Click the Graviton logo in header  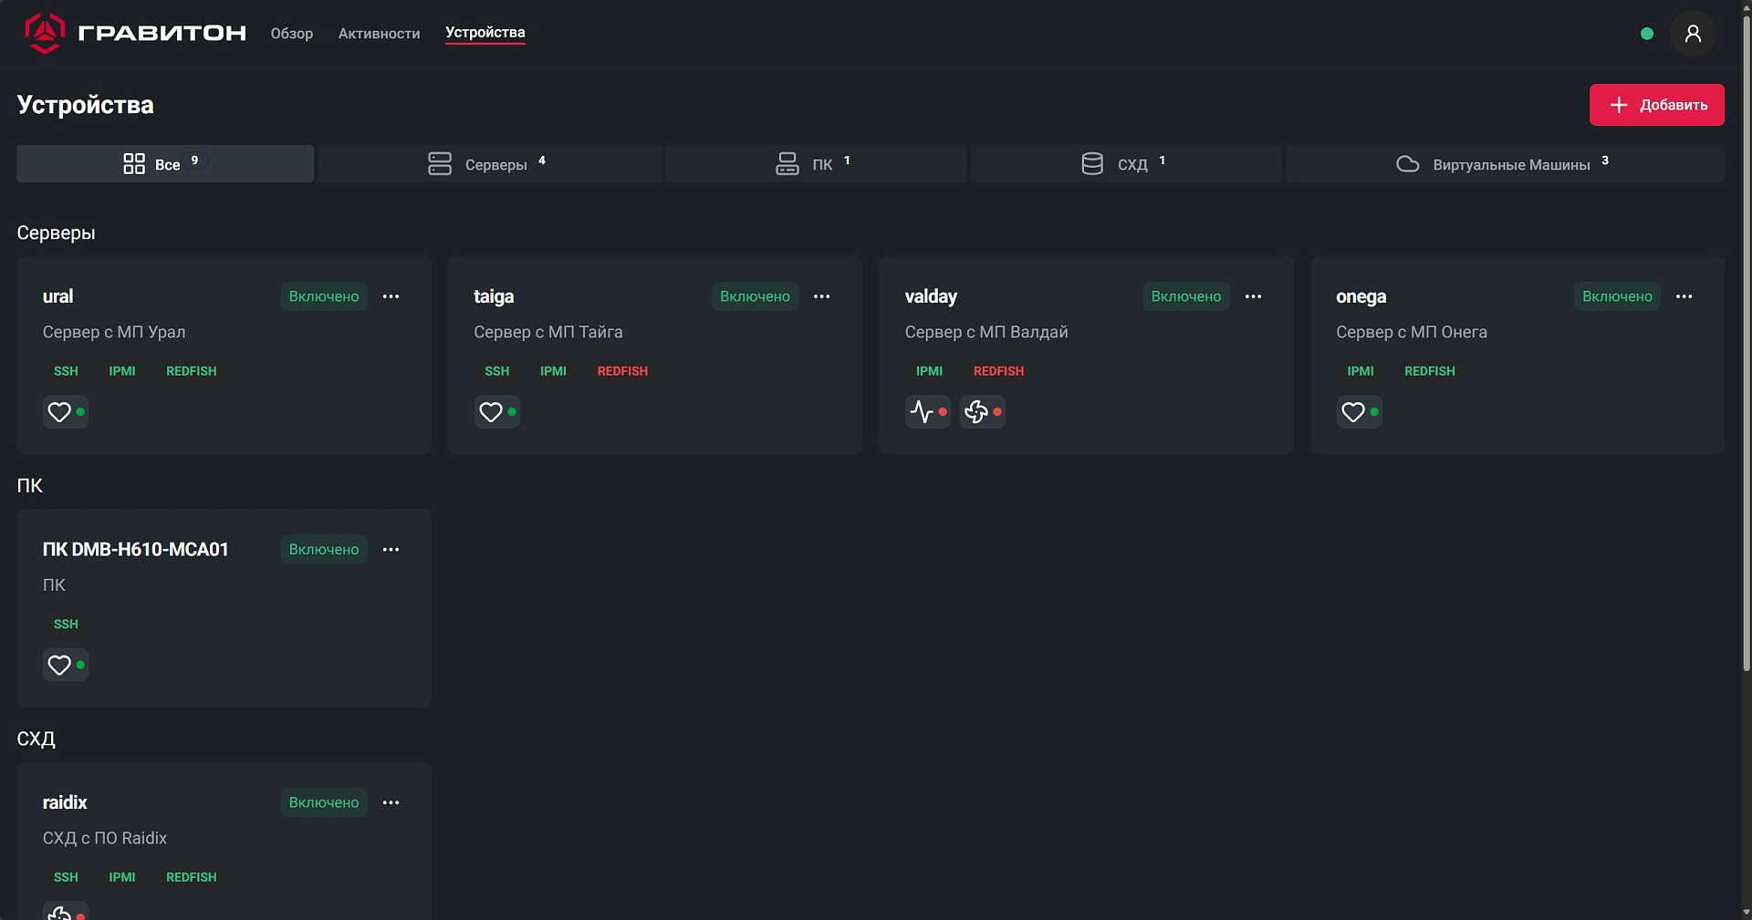coord(134,33)
